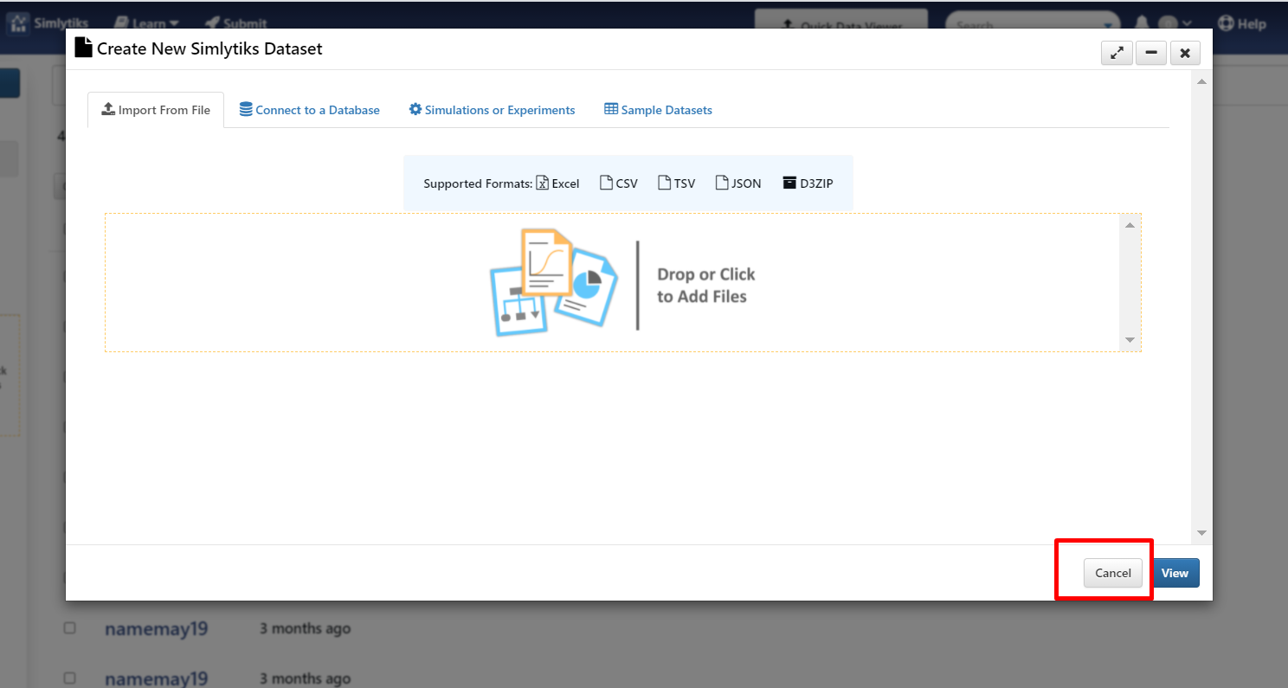Switch to Sample Datasets tab

coord(658,110)
